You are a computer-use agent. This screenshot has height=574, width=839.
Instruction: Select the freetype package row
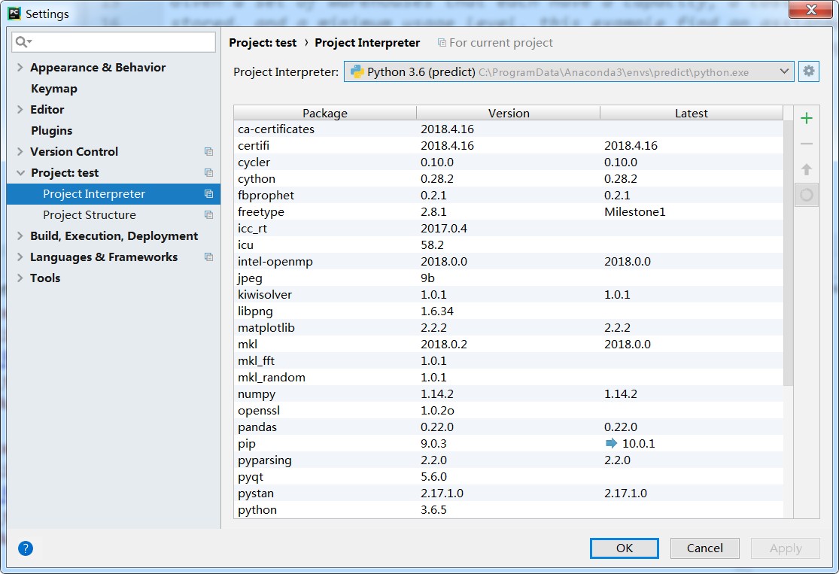(509, 212)
